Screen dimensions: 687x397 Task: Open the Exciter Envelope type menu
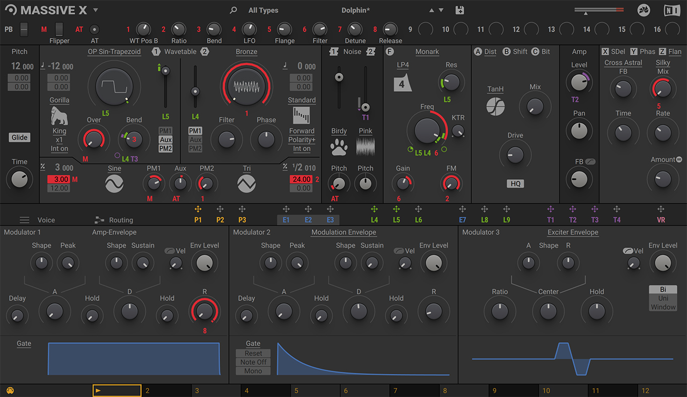click(x=573, y=232)
